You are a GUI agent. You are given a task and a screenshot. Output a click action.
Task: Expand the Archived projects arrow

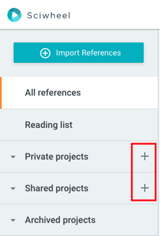(x=13, y=221)
